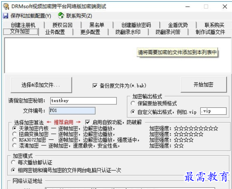
Task: Select 每次播放都认证 mode
Action: (13, 162)
